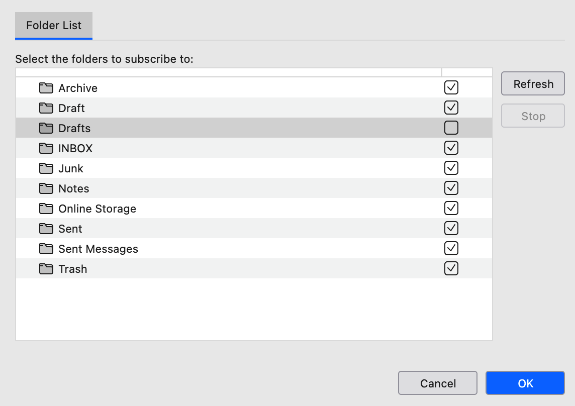Click the INBOX folder icon
This screenshot has width=575, height=406.
click(46, 148)
